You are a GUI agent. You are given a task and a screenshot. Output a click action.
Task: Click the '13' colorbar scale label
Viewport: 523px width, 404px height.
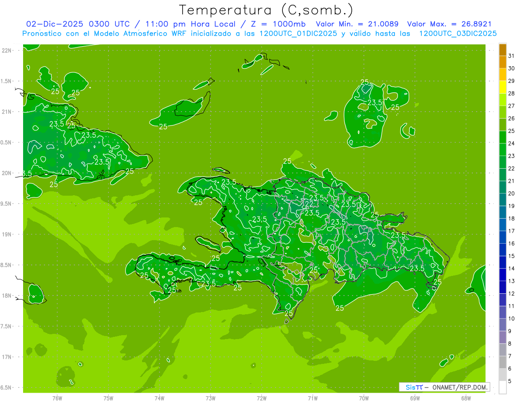point(511,281)
